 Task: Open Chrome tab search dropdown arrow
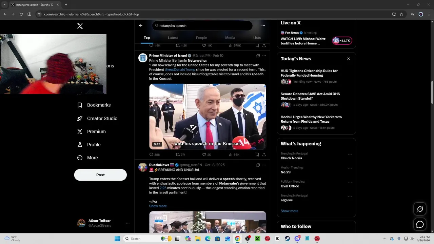click(4, 5)
